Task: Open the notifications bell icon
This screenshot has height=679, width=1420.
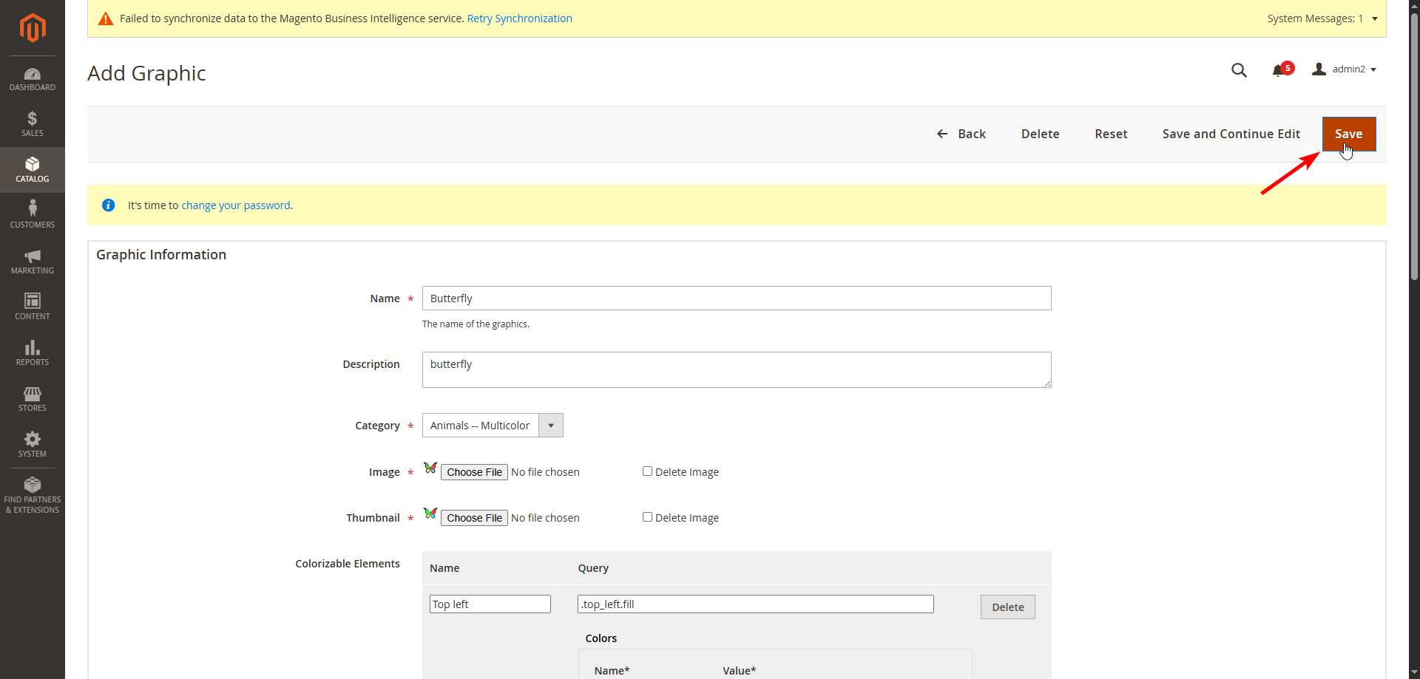Action: (x=1278, y=70)
